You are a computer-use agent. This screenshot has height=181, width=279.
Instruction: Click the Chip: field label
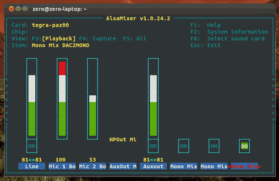coord(20,32)
